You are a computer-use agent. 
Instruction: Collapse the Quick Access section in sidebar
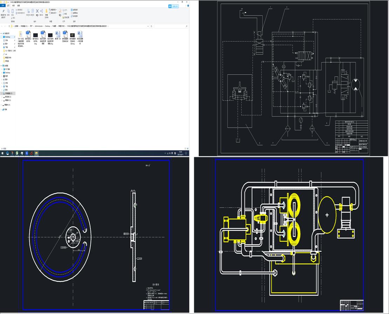point(1,33)
